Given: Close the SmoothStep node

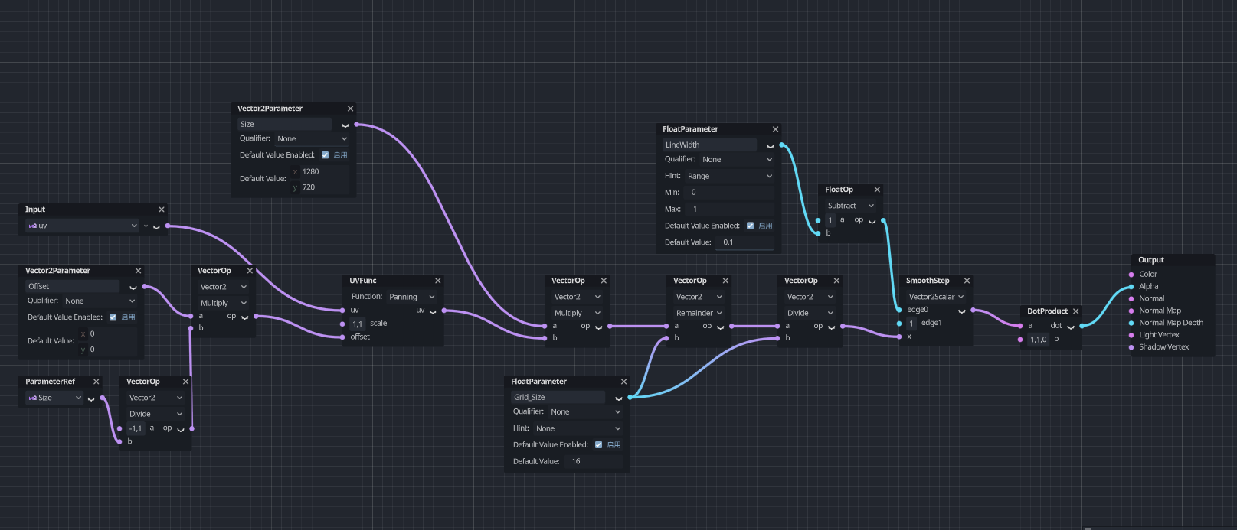Looking at the screenshot, I should pyautogui.click(x=967, y=281).
